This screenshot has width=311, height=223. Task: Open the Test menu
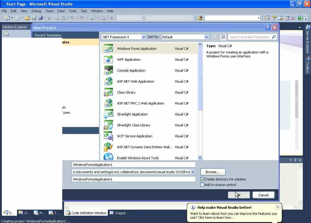pos(84,11)
